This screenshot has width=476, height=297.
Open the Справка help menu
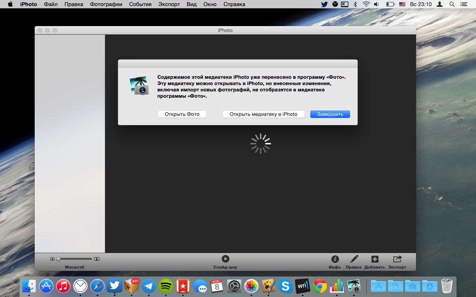click(234, 4)
